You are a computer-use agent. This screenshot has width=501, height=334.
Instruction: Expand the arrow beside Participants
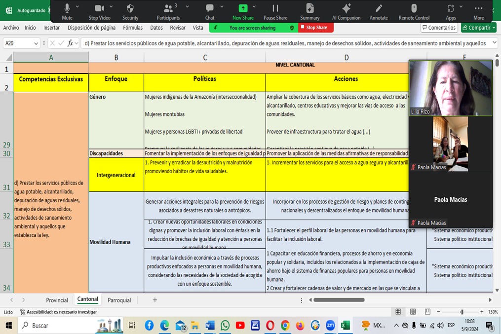[x=187, y=7]
